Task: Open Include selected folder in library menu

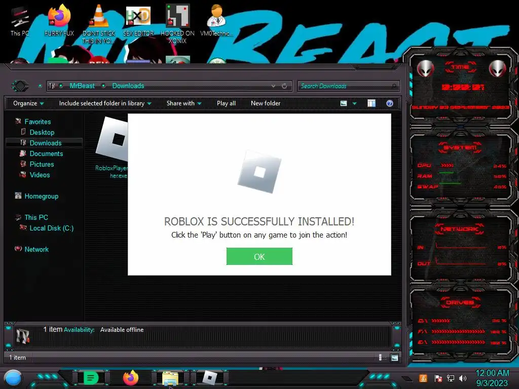Action: coord(105,103)
